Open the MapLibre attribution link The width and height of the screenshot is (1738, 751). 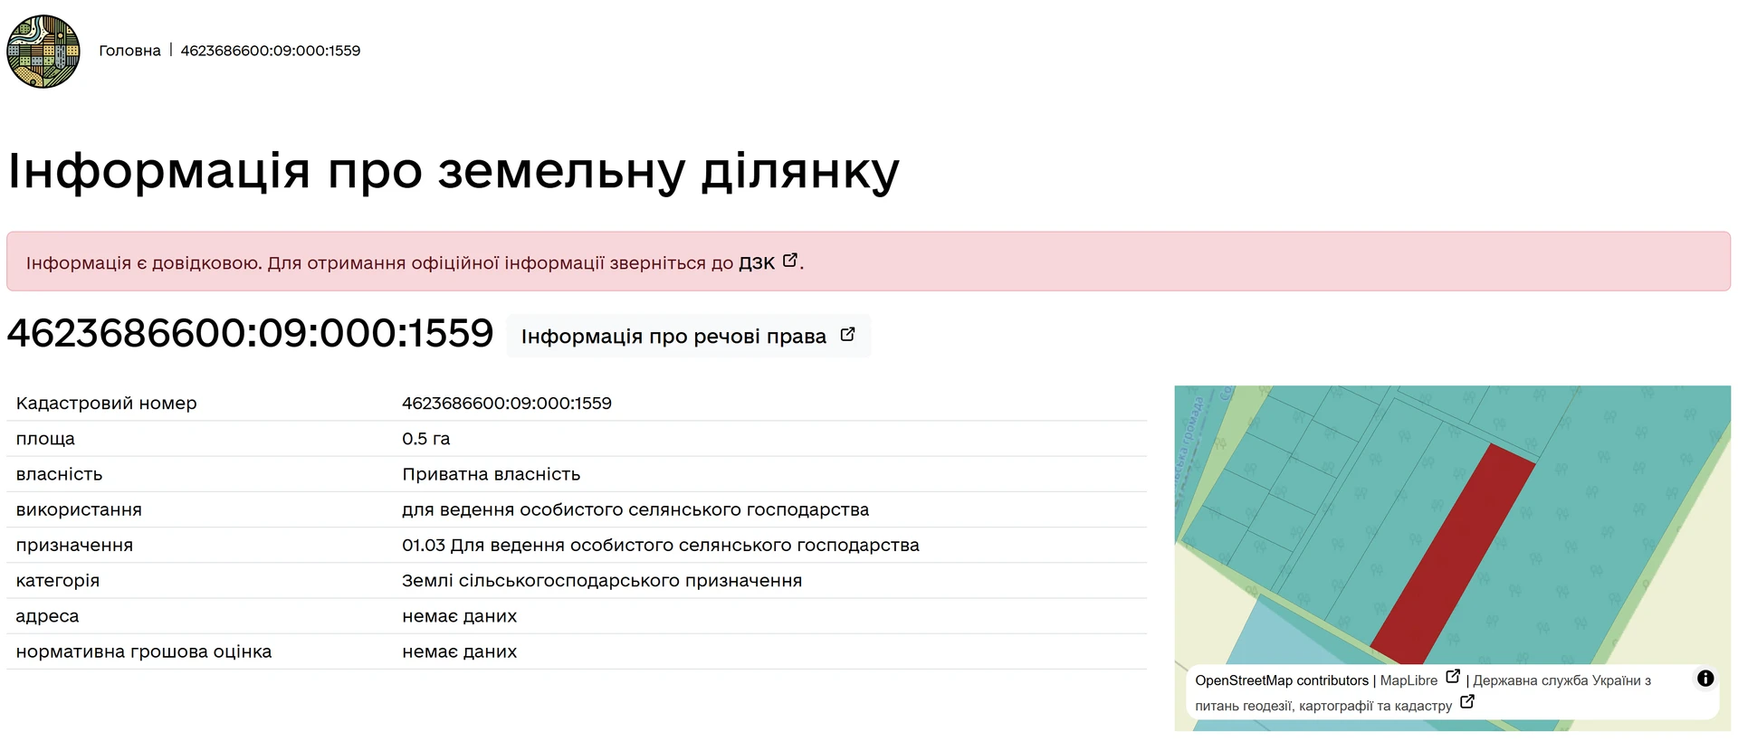pyautogui.click(x=1409, y=680)
